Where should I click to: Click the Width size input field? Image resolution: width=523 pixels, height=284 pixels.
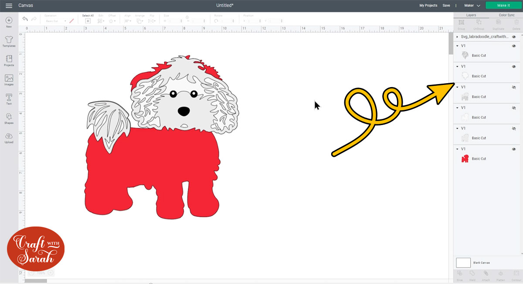176,21
